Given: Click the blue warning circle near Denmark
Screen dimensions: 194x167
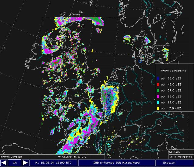Looking at the screenshot, I should click(140, 61).
